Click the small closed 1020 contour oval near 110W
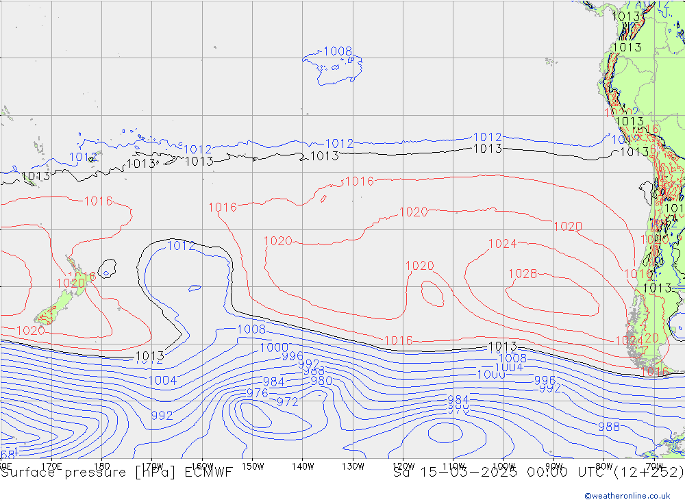685x502 pixels. (x=432, y=294)
